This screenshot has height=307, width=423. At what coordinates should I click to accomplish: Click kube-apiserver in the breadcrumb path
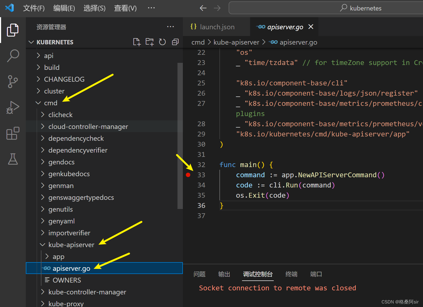[236, 42]
